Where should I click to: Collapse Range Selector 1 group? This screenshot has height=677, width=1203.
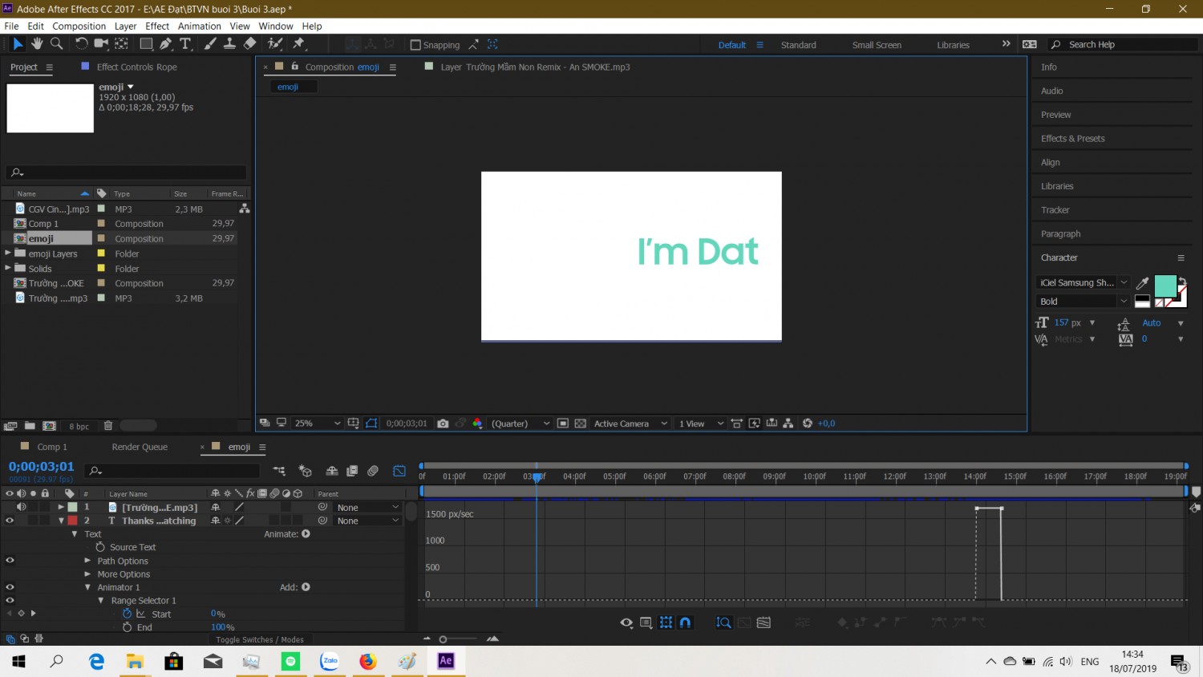click(101, 601)
